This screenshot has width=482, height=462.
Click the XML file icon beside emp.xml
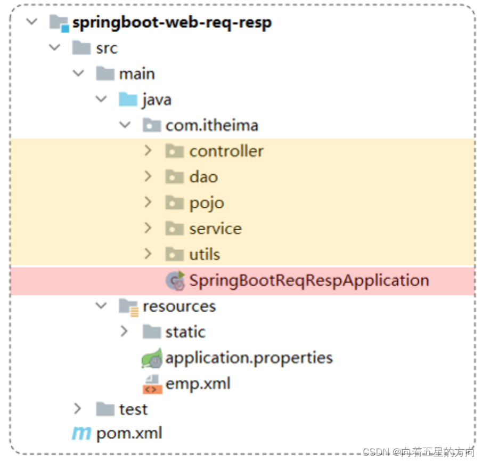tap(151, 383)
